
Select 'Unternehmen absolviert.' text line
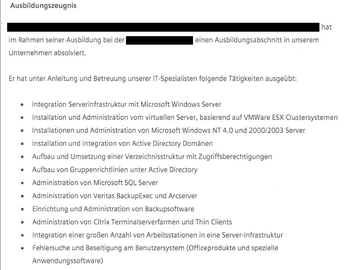47,53
